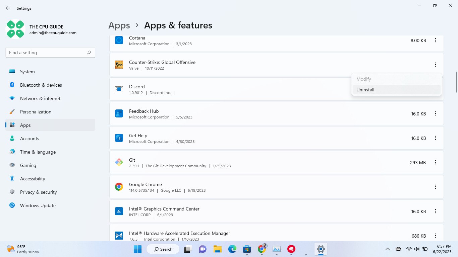Click three-dot menu for Counter-Strike: Global Offensive
Viewport: 458px width, 257px height.
click(x=436, y=65)
